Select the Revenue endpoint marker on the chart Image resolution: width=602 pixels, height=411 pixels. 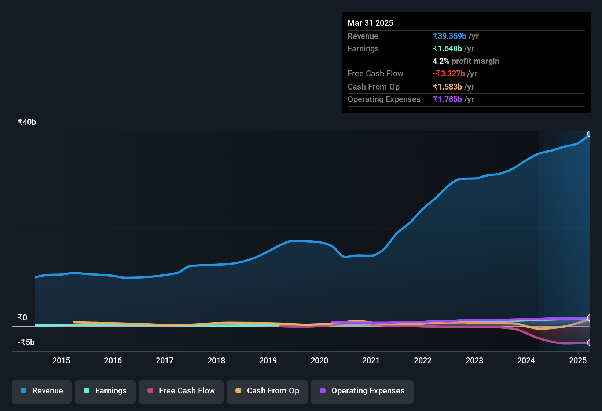tap(590, 134)
